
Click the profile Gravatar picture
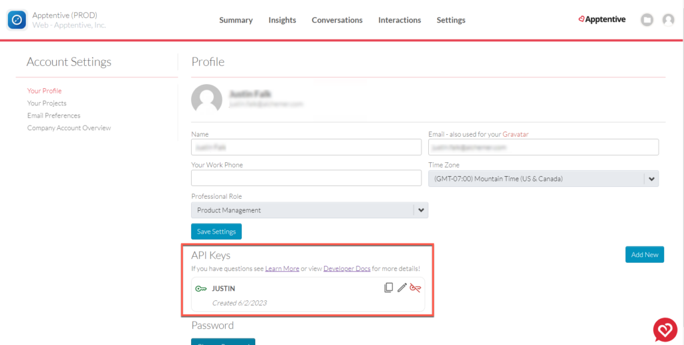(x=207, y=99)
